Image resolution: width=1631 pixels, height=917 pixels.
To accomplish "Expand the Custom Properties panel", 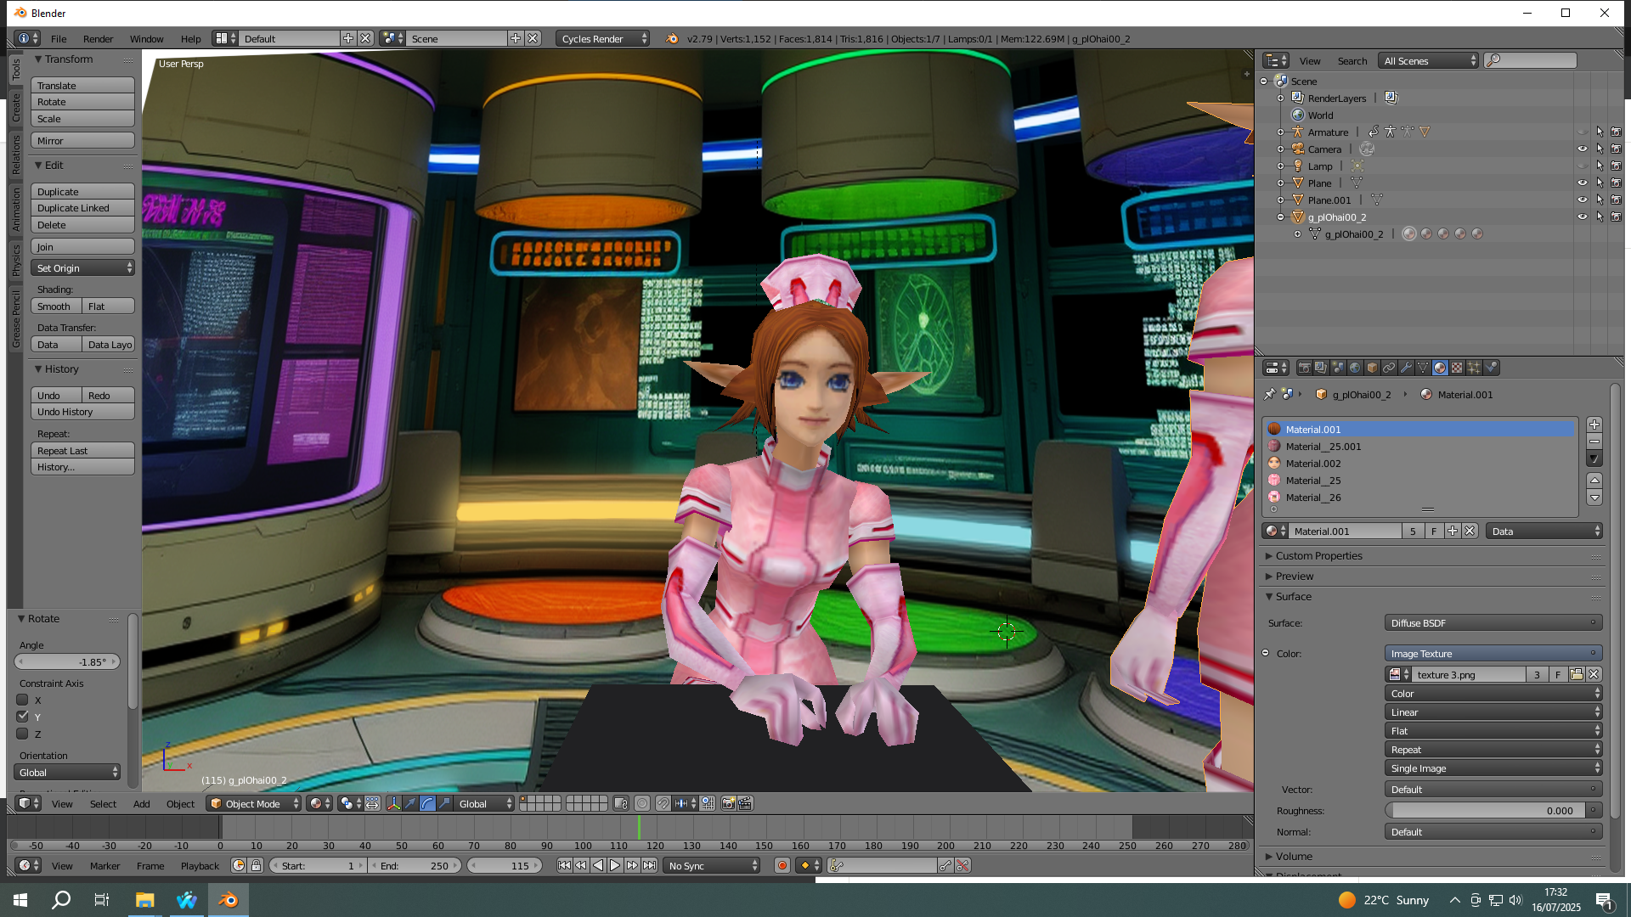I will tap(1318, 555).
